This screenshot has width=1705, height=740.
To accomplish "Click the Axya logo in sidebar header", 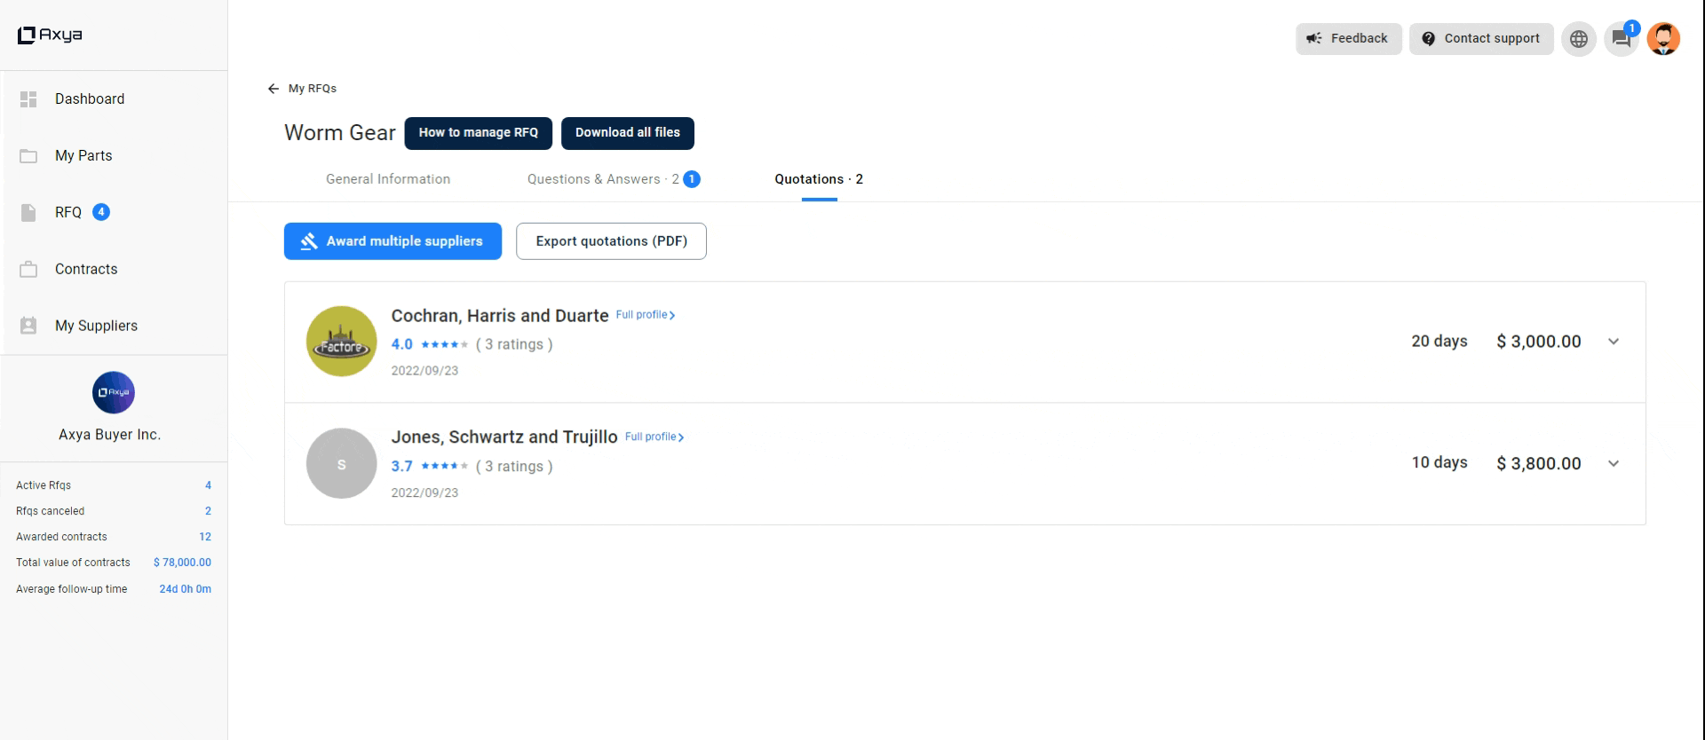I will coord(50,35).
